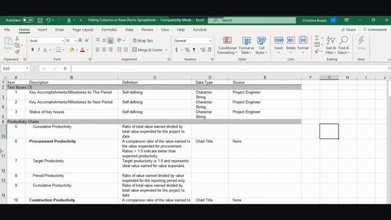Open Cell Styles menu
The height and width of the screenshot is (220, 391).
(261, 45)
